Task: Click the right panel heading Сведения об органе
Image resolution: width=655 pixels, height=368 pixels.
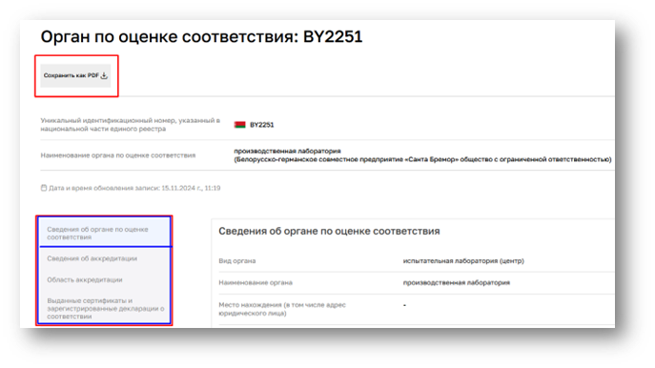Action: [329, 231]
